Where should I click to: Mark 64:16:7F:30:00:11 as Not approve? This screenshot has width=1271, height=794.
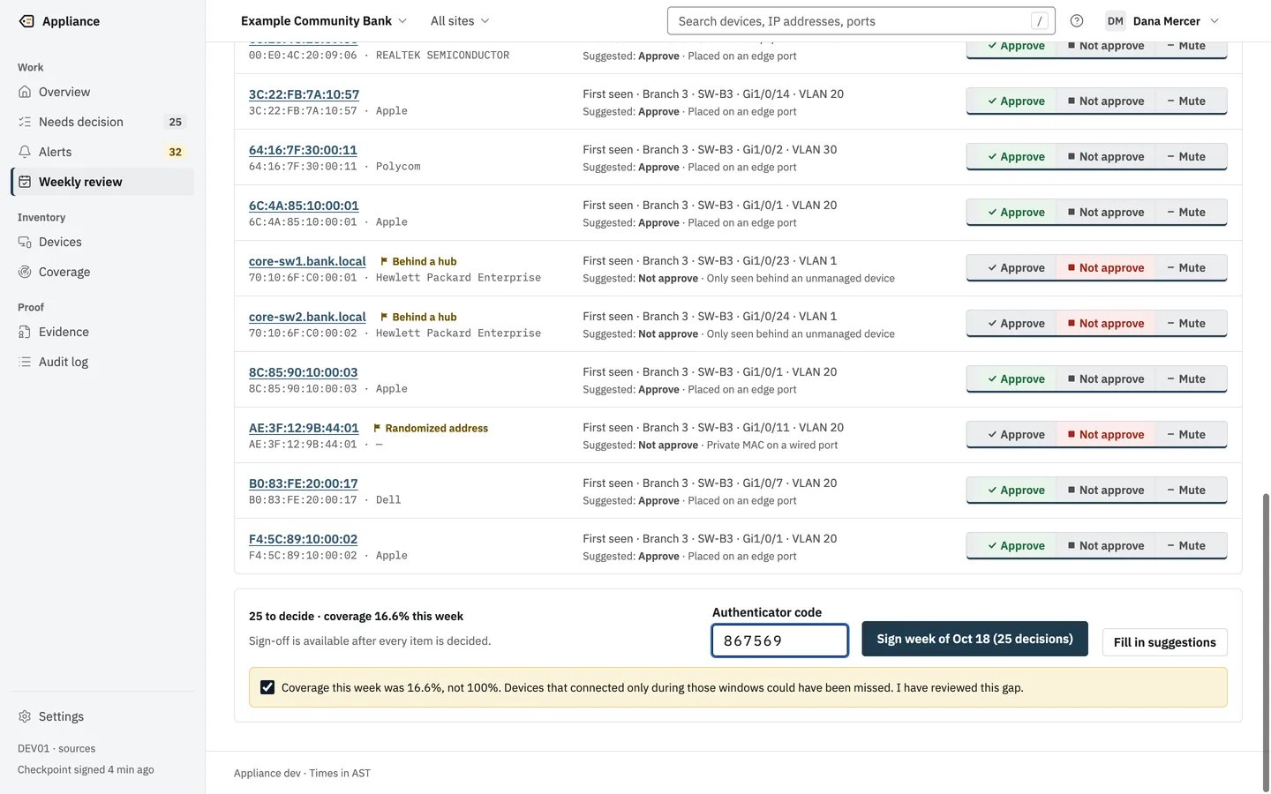[x=1105, y=157]
